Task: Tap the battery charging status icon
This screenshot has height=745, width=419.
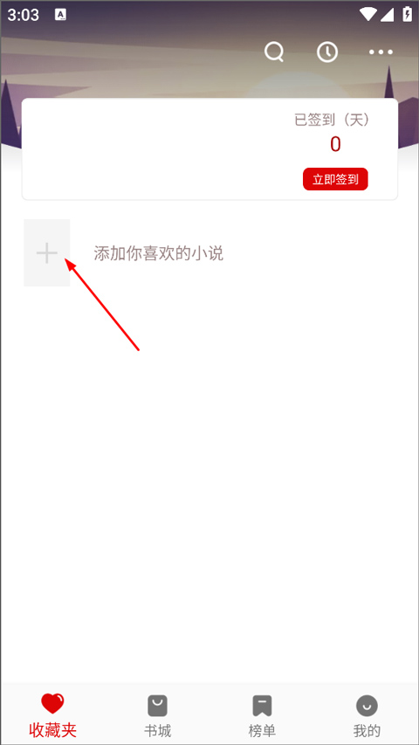Action: 407,14
